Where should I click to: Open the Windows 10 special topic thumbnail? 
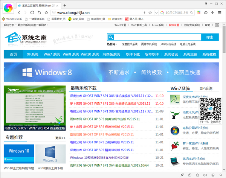[19, 154]
